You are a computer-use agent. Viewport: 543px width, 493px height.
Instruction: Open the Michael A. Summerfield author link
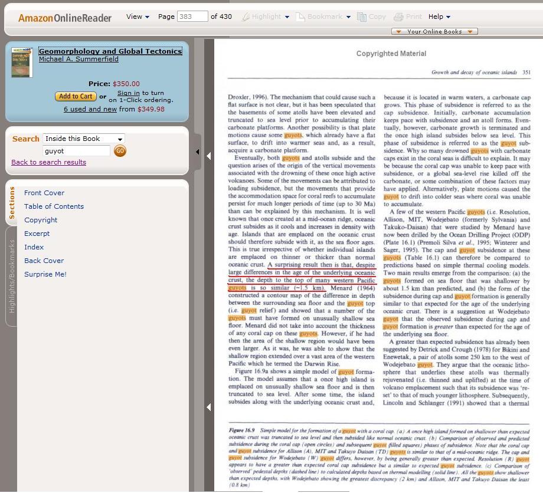tap(78, 59)
